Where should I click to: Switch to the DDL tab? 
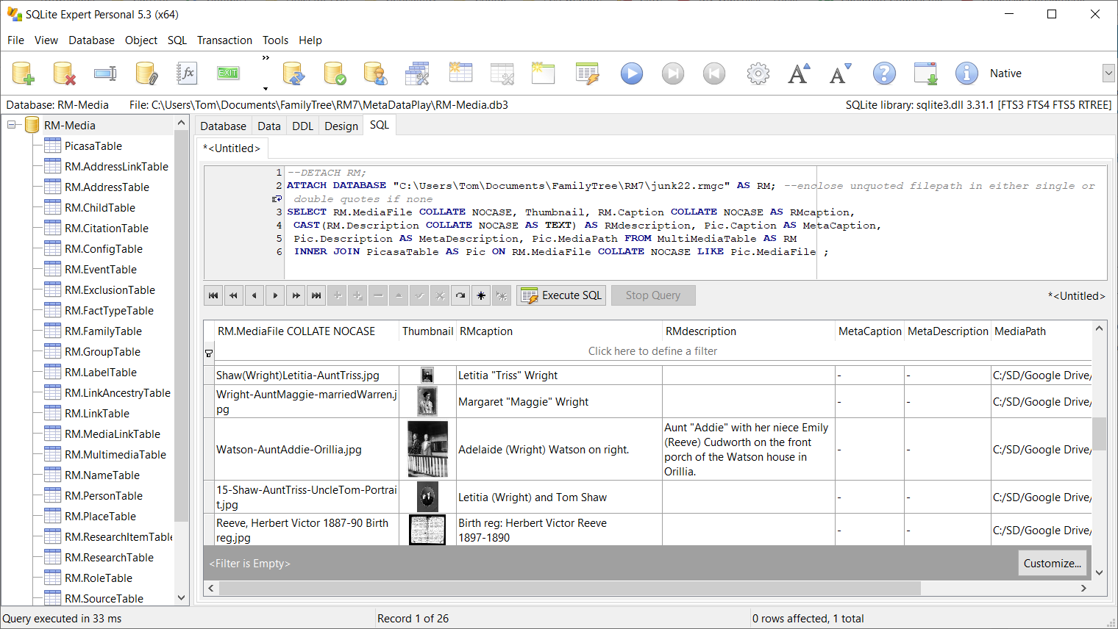pos(302,126)
